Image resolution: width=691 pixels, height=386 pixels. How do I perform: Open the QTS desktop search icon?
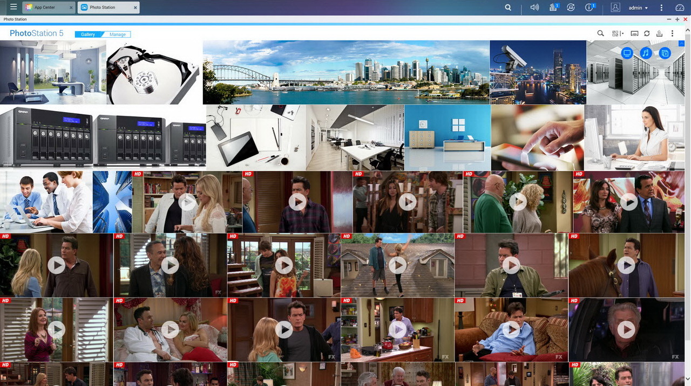tap(508, 8)
